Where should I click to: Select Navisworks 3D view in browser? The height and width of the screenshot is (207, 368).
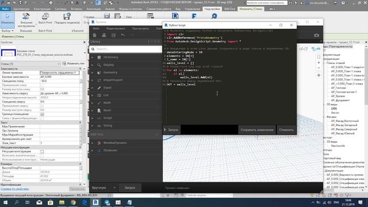pos(338,145)
